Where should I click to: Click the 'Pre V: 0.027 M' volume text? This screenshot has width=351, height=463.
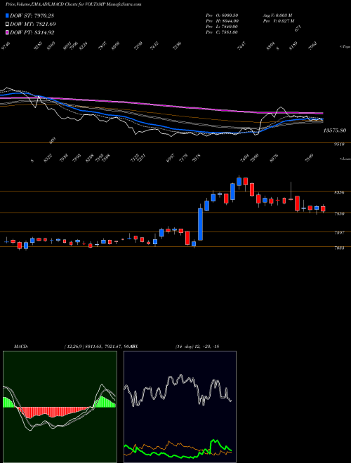pos(279,21)
